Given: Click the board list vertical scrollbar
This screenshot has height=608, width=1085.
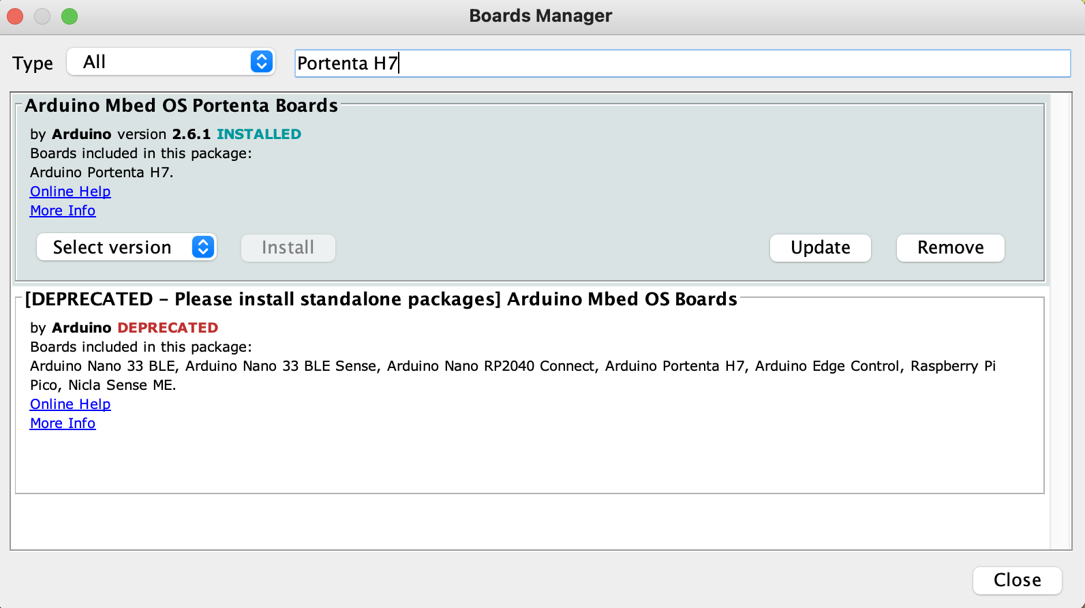Looking at the screenshot, I should pos(1061,322).
